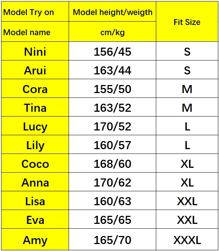Click the Fit Size header cell

click(x=187, y=22)
